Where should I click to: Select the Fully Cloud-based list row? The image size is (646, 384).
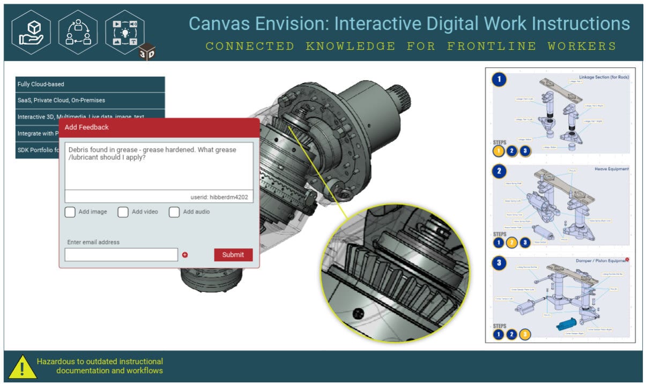click(x=90, y=84)
